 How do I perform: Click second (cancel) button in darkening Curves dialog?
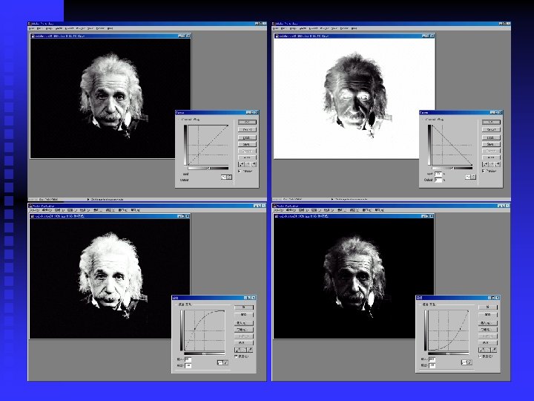488,315
